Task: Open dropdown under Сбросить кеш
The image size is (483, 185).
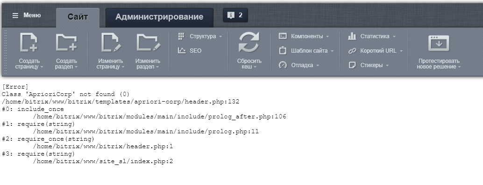Action: pyautogui.click(x=255, y=67)
